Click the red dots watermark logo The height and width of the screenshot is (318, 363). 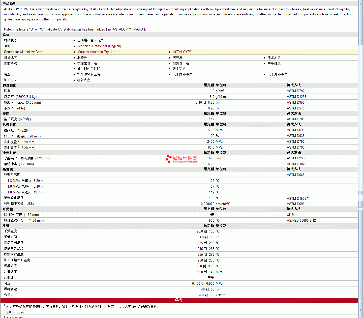(x=169, y=159)
